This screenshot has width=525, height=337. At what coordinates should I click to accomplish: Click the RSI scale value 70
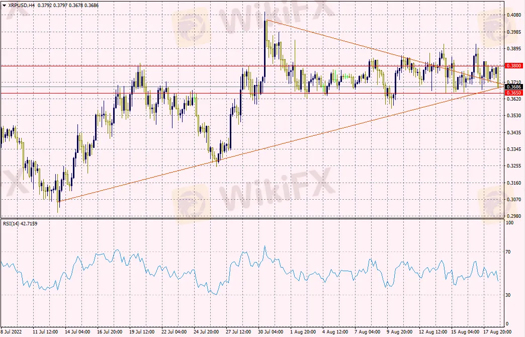point(509,251)
